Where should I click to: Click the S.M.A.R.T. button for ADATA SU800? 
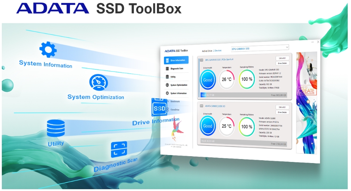pyautogui.click(x=282, y=107)
